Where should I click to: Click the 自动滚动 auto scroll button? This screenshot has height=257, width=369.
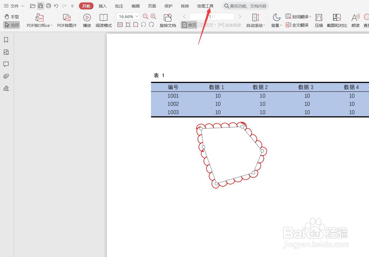[x=256, y=21]
